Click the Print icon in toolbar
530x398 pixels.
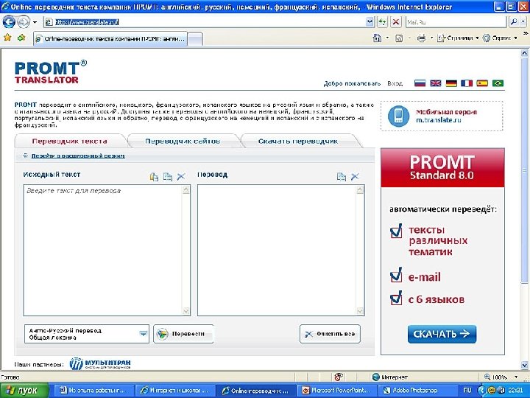click(422, 38)
